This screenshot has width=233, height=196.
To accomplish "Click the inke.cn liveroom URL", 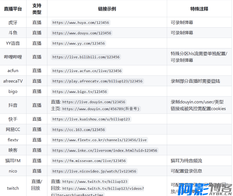I will pyautogui.click(x=105, y=150).
